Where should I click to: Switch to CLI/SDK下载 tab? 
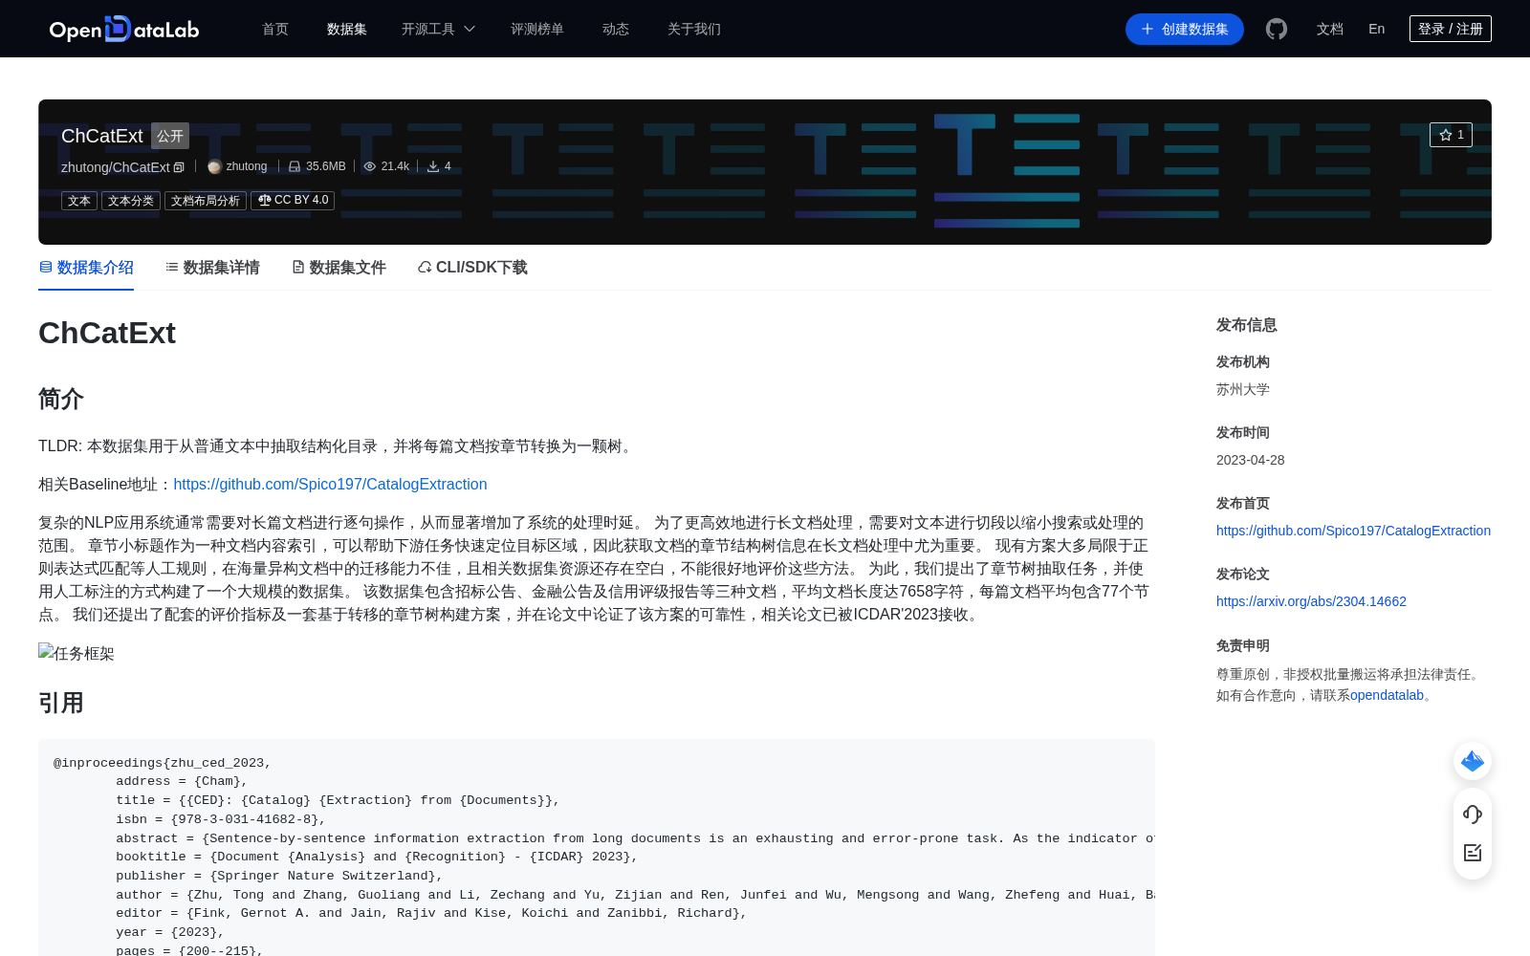472,268
